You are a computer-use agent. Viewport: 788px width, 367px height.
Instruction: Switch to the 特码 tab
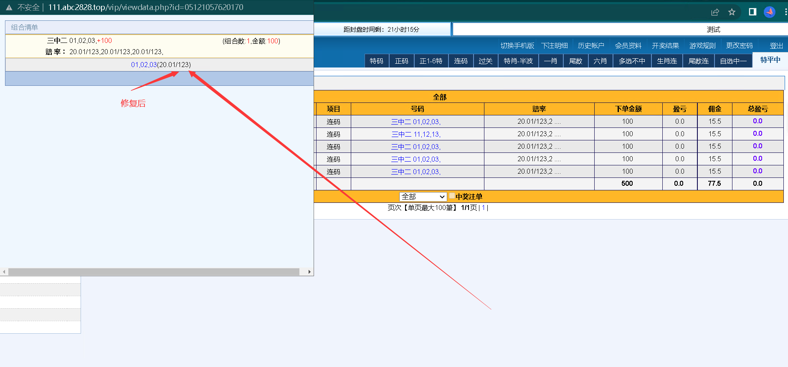(377, 61)
